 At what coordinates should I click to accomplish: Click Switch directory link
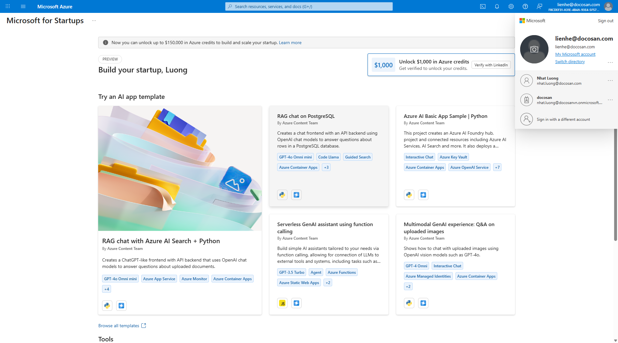tap(570, 62)
